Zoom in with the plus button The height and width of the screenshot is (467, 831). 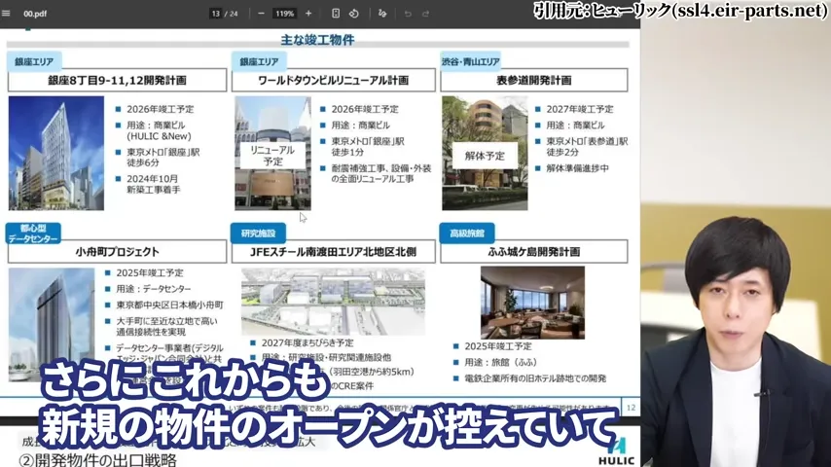pyautogui.click(x=308, y=14)
